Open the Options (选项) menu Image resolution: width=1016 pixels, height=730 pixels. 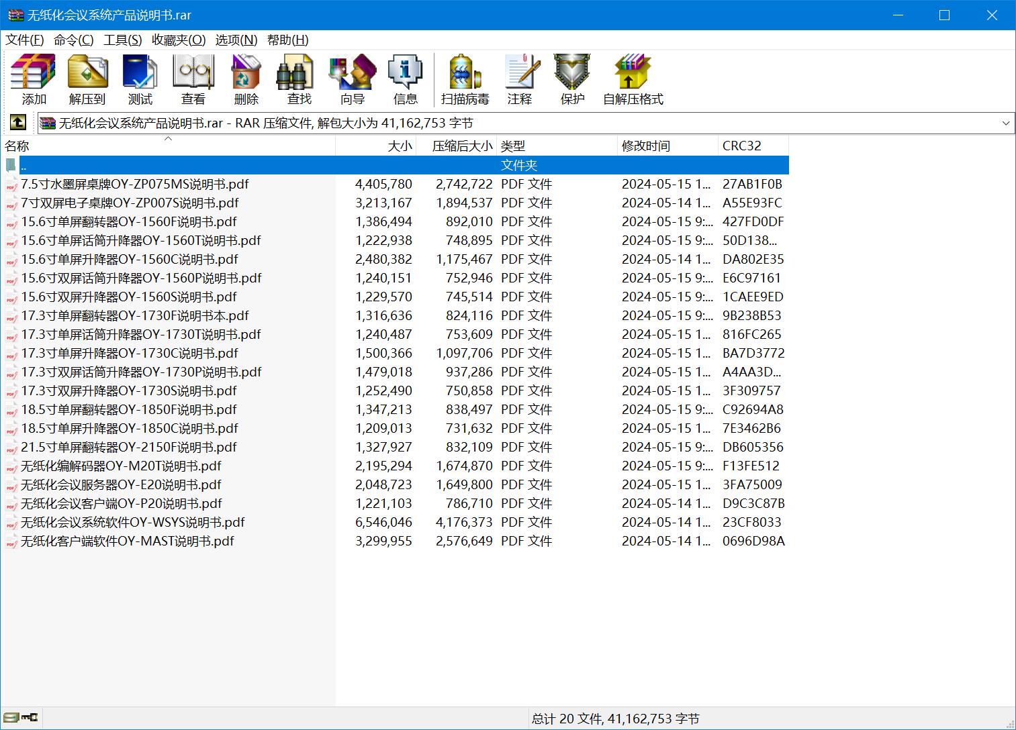[x=236, y=40]
